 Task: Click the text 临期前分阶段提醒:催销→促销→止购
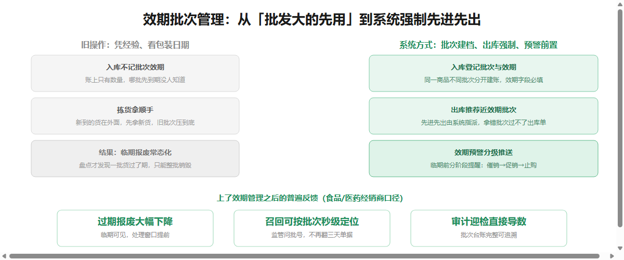coord(484,165)
